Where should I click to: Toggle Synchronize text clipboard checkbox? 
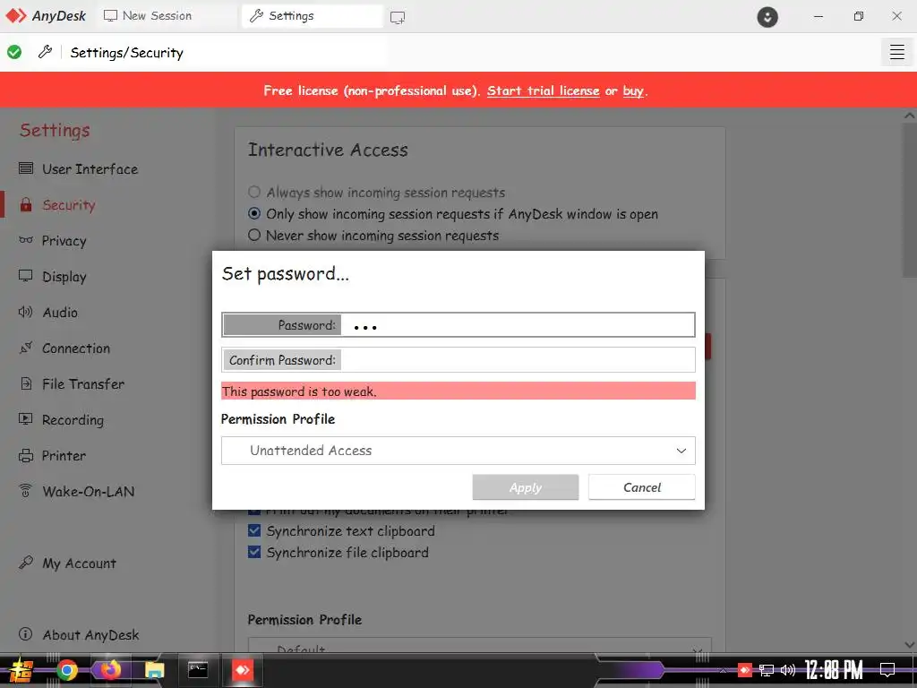[254, 530]
